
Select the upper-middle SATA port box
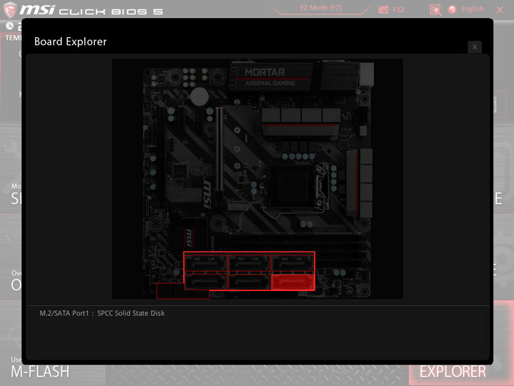pos(249,263)
